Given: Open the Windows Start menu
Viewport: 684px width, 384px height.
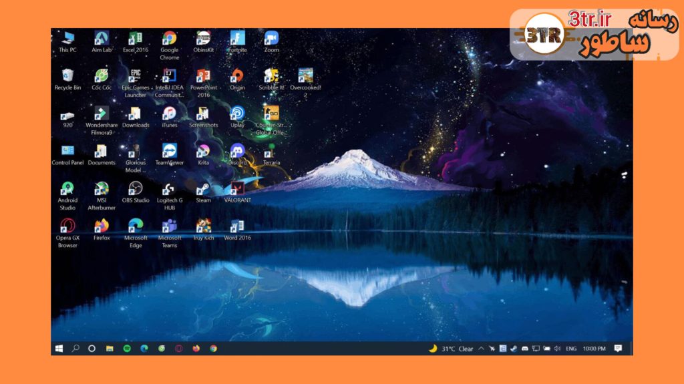Looking at the screenshot, I should (x=59, y=349).
